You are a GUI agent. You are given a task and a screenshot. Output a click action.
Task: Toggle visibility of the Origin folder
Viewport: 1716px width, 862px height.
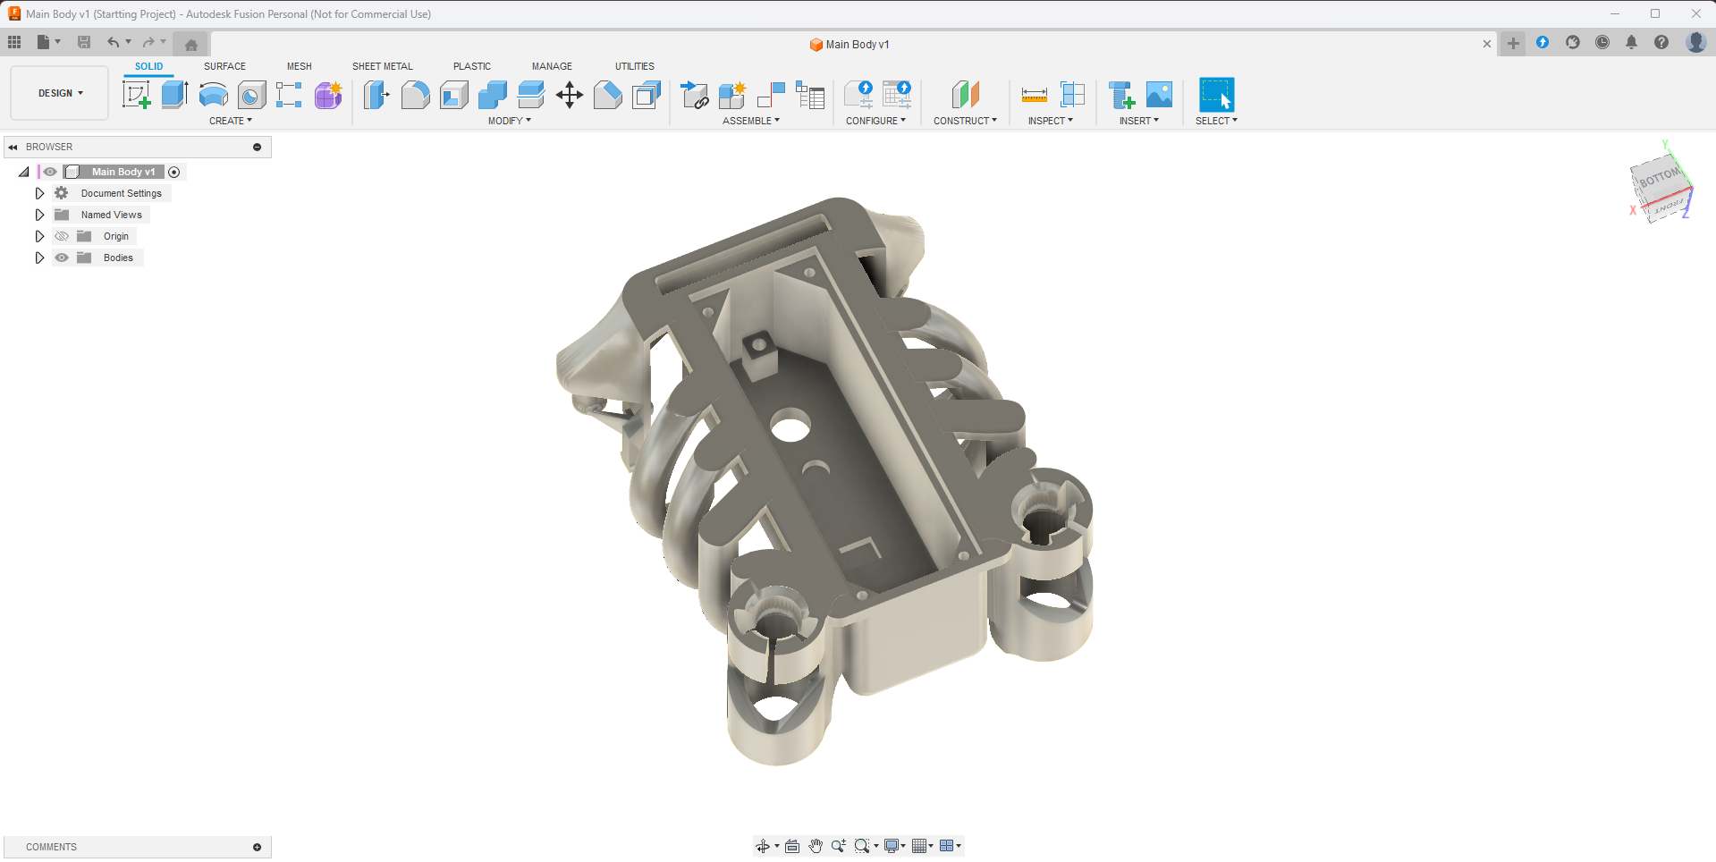pyautogui.click(x=62, y=236)
